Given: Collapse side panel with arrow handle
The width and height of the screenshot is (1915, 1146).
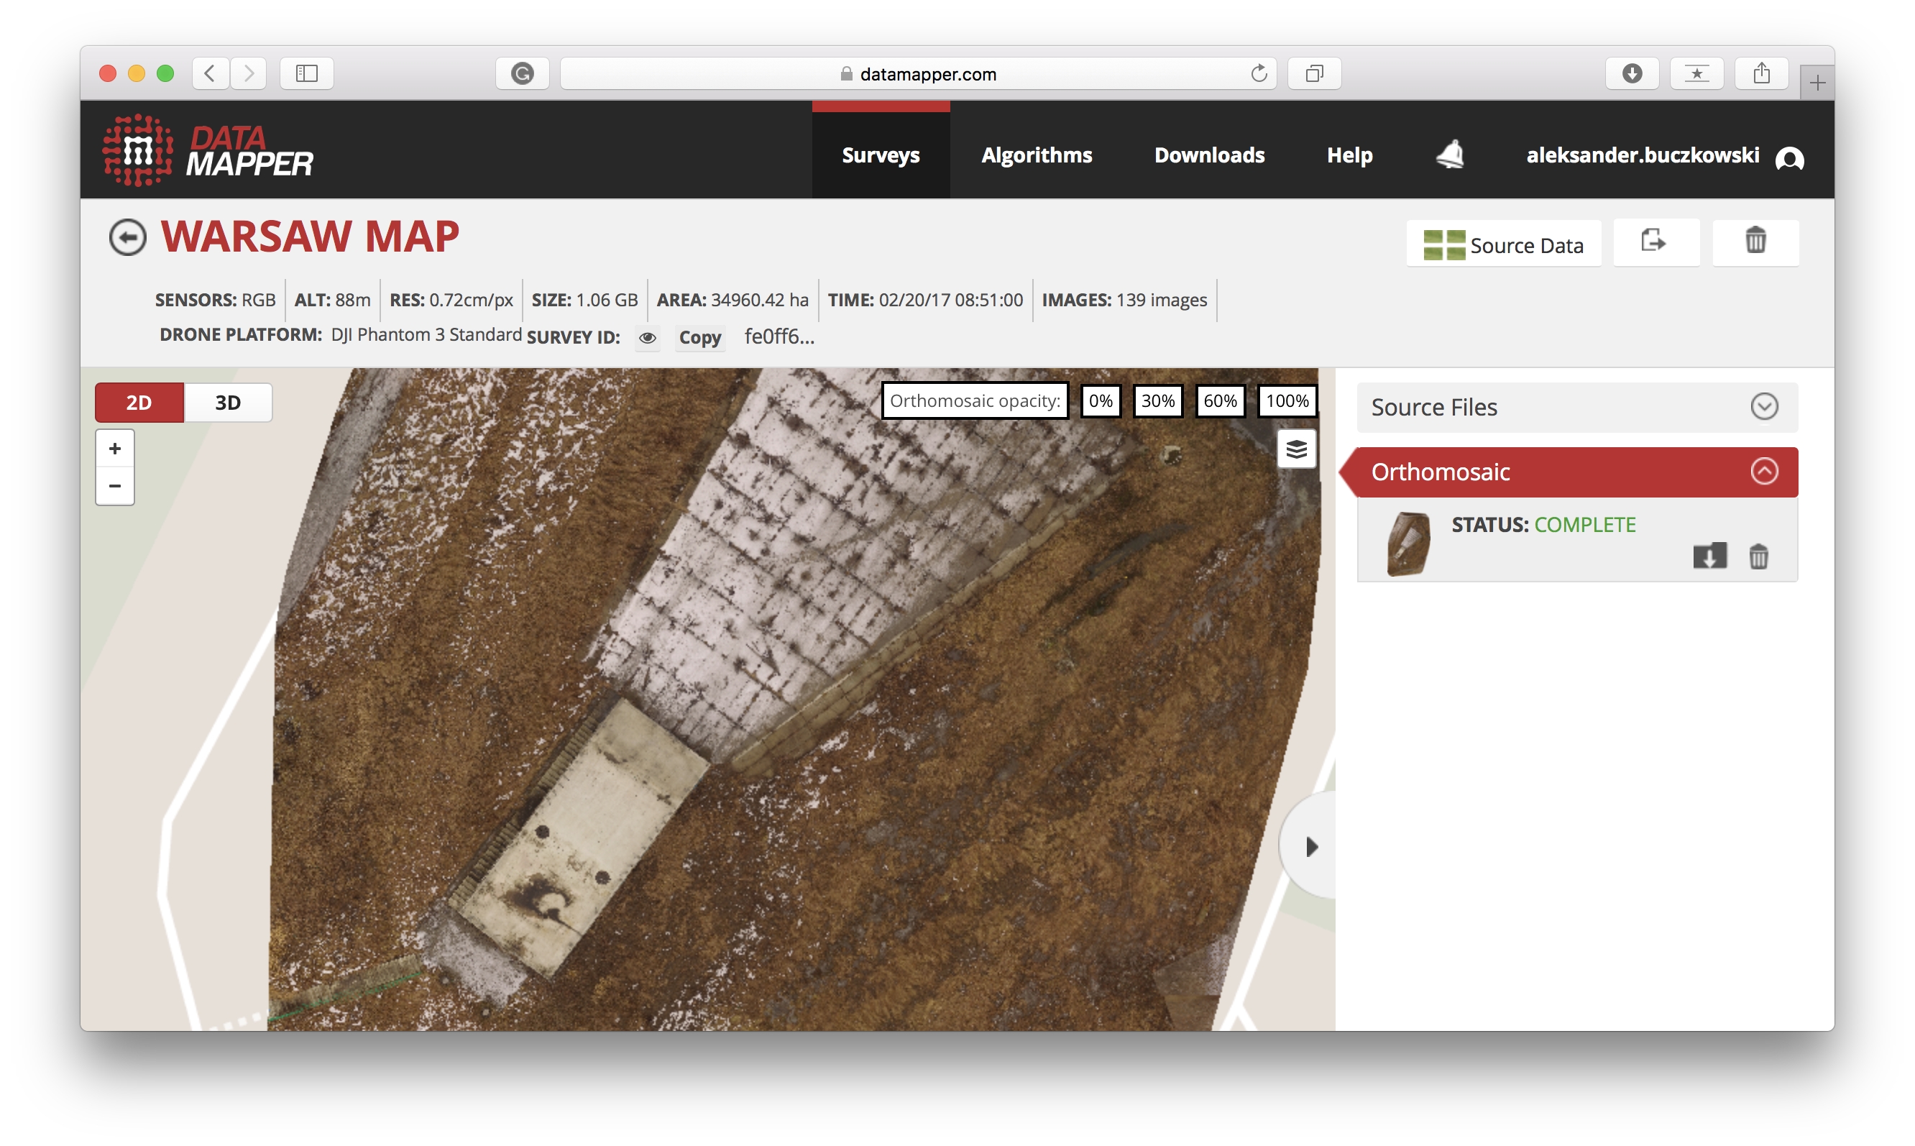Looking at the screenshot, I should [x=1311, y=846].
